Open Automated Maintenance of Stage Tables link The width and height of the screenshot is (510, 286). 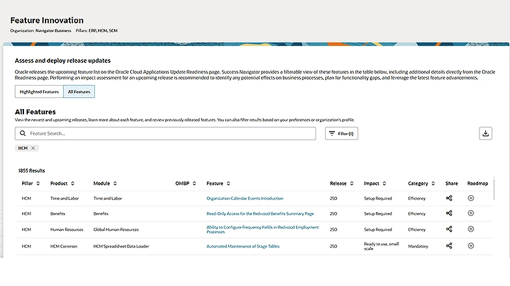243,246
